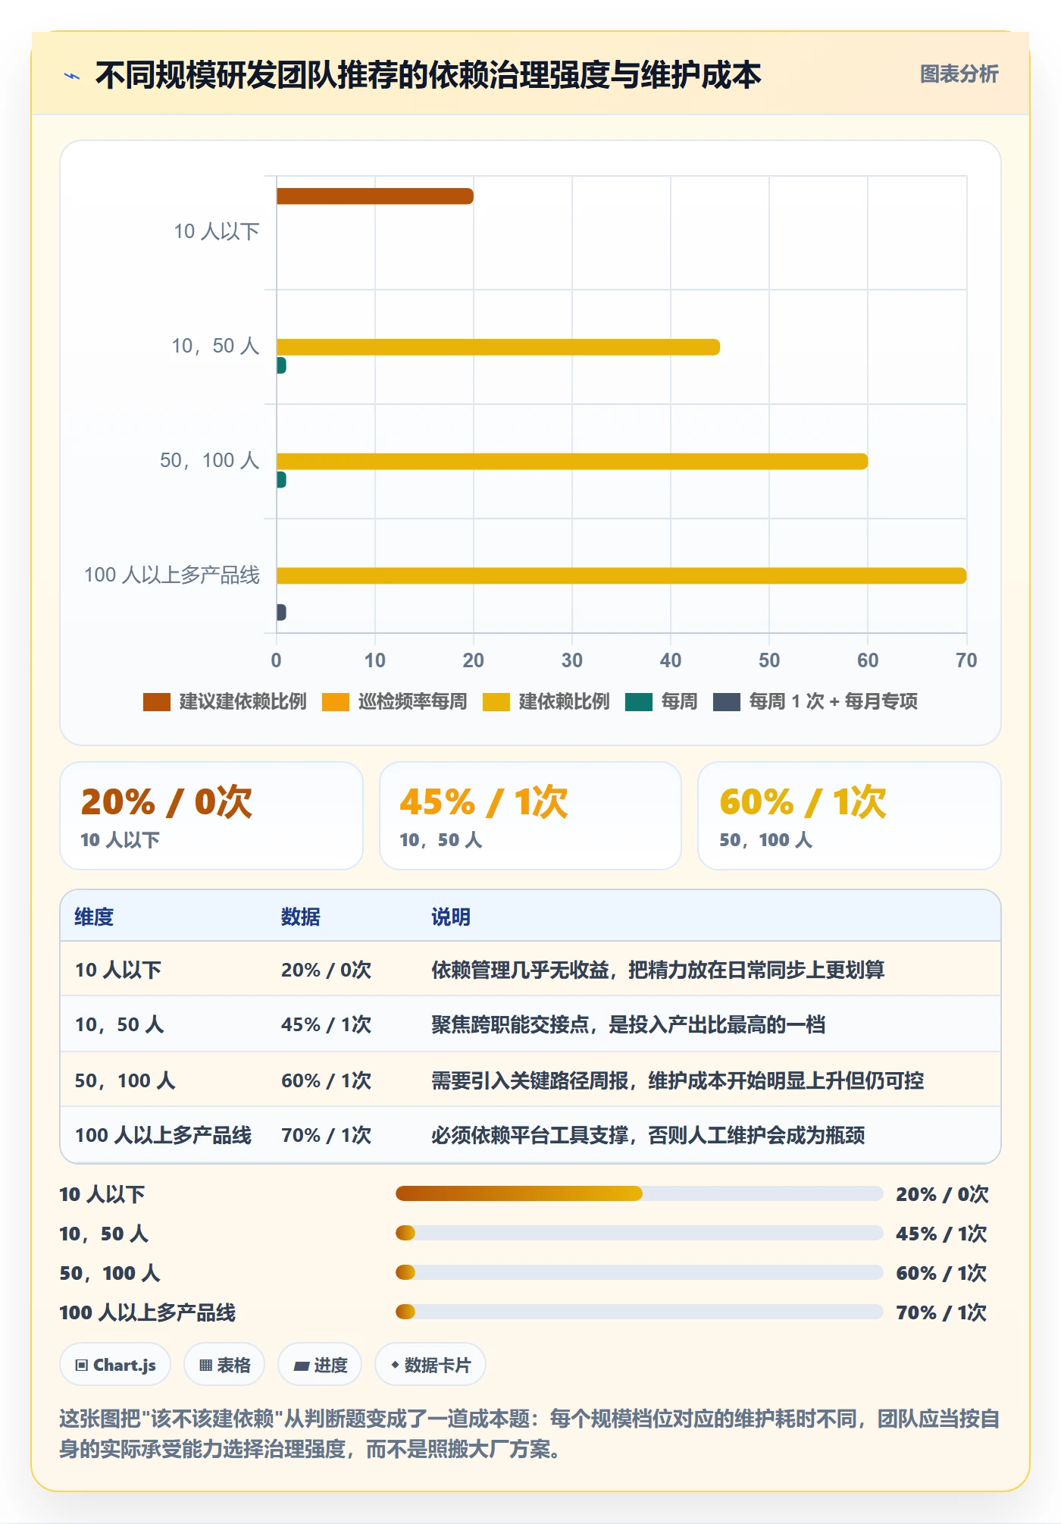
Task: Click the 70% / 1次 progress value
Action: point(941,1312)
